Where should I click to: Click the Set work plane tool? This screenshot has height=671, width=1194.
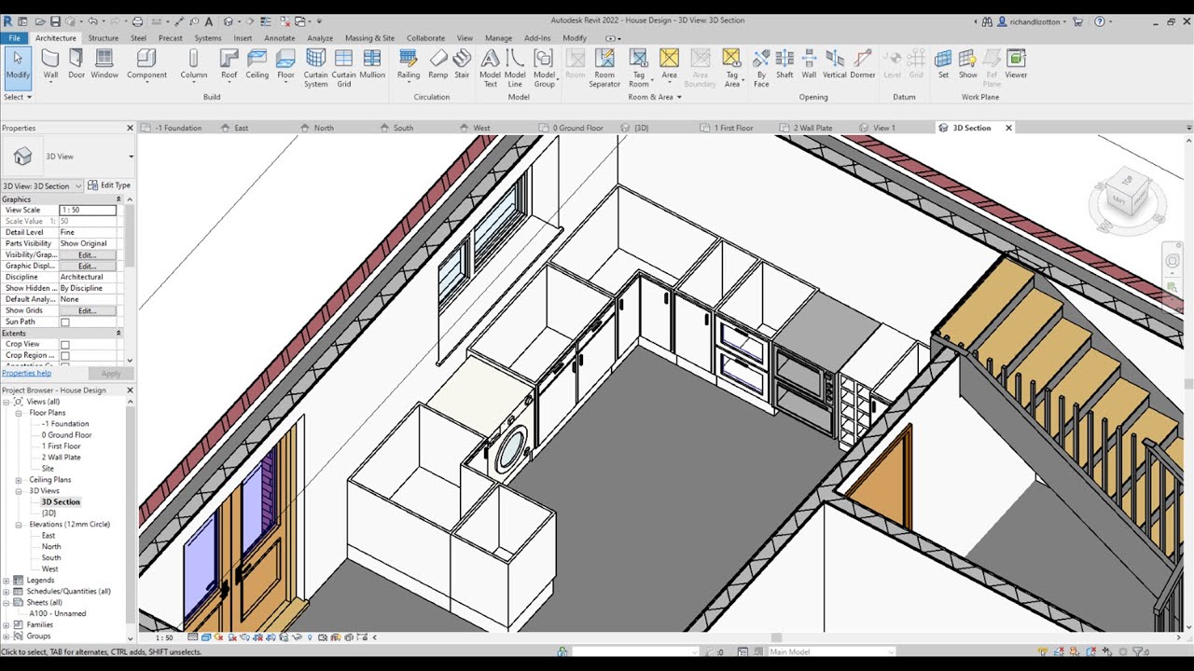(x=943, y=64)
